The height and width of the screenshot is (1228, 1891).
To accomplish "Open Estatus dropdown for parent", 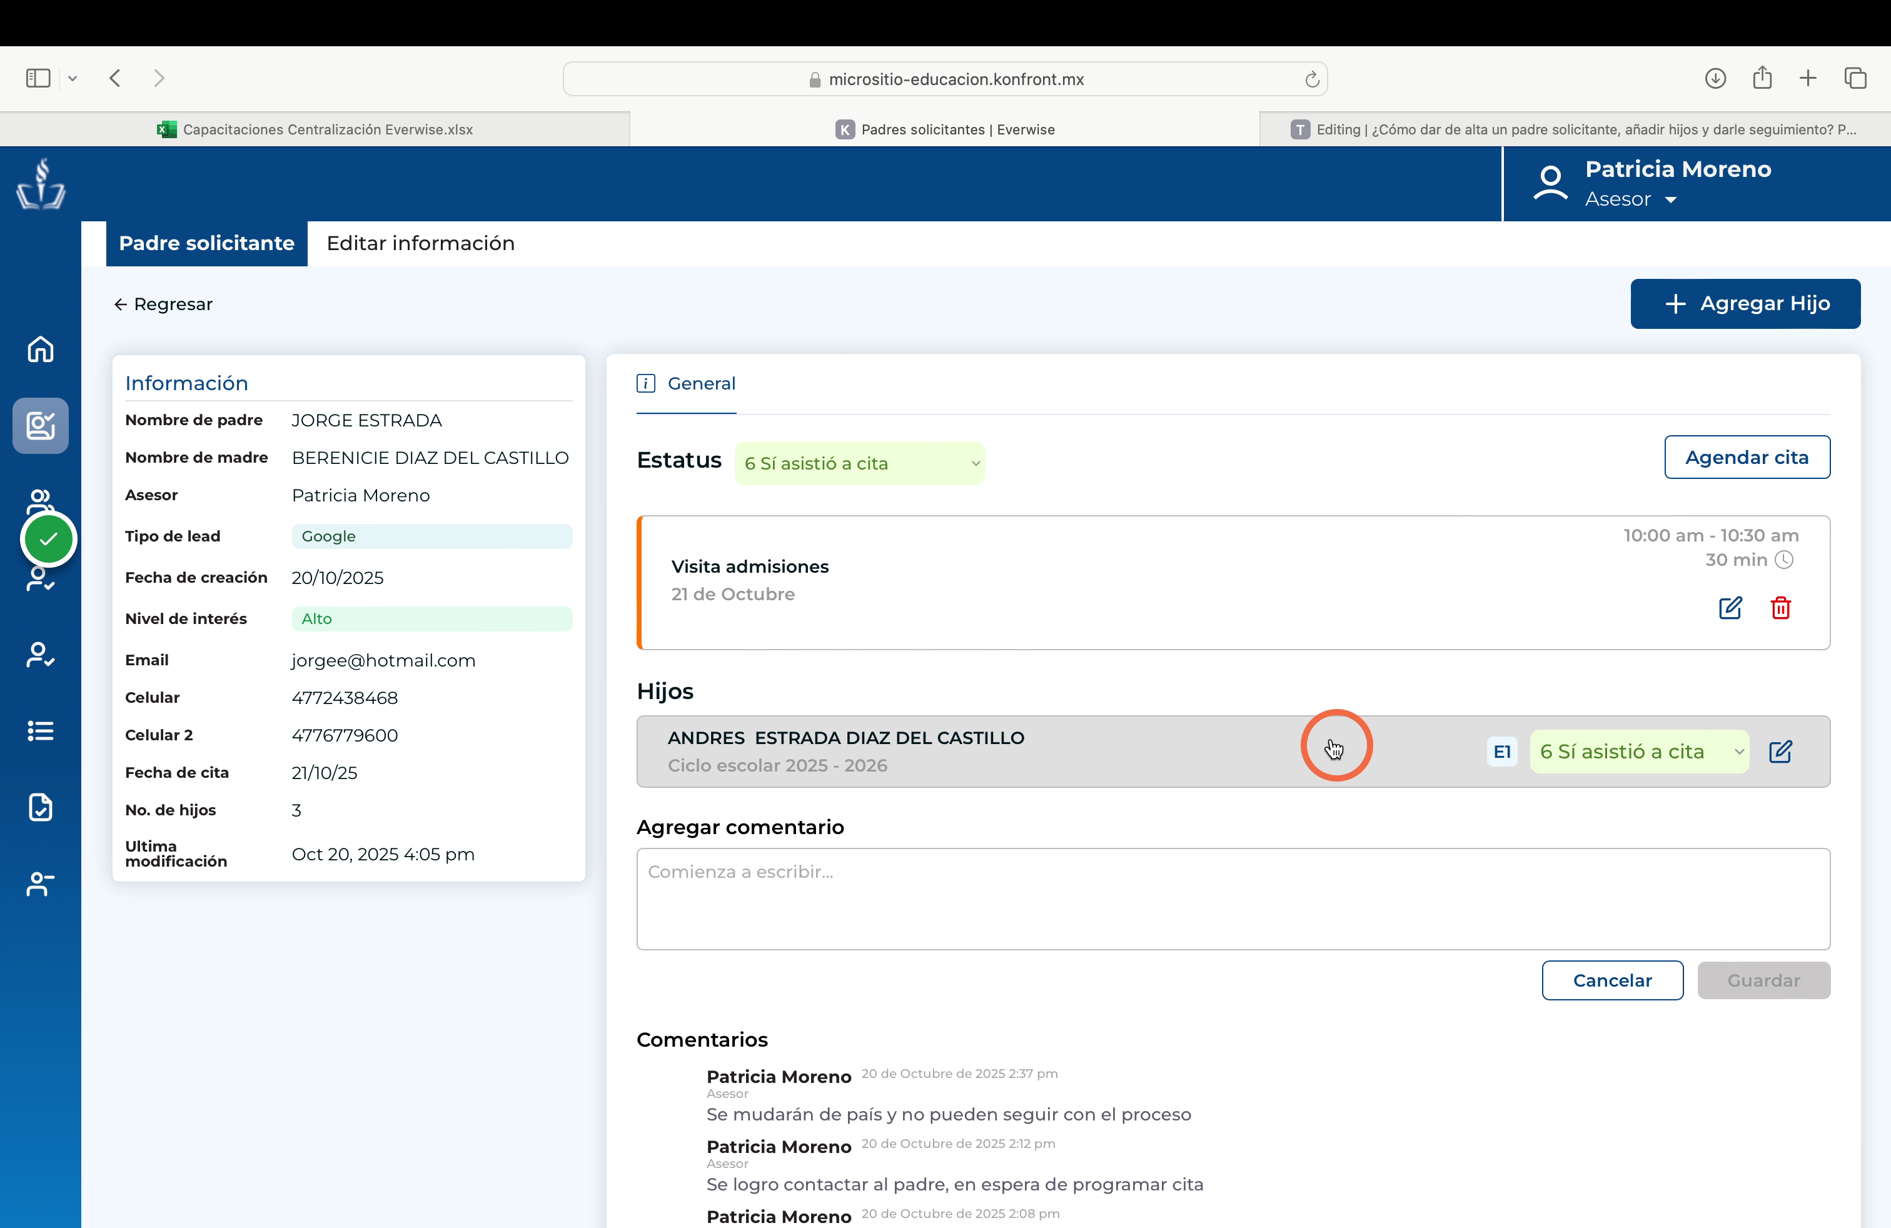I will (x=860, y=463).
